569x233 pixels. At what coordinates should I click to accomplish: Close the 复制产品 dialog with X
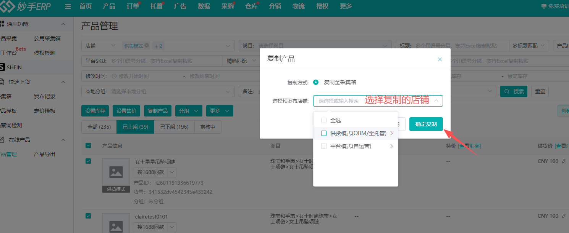pos(440,59)
